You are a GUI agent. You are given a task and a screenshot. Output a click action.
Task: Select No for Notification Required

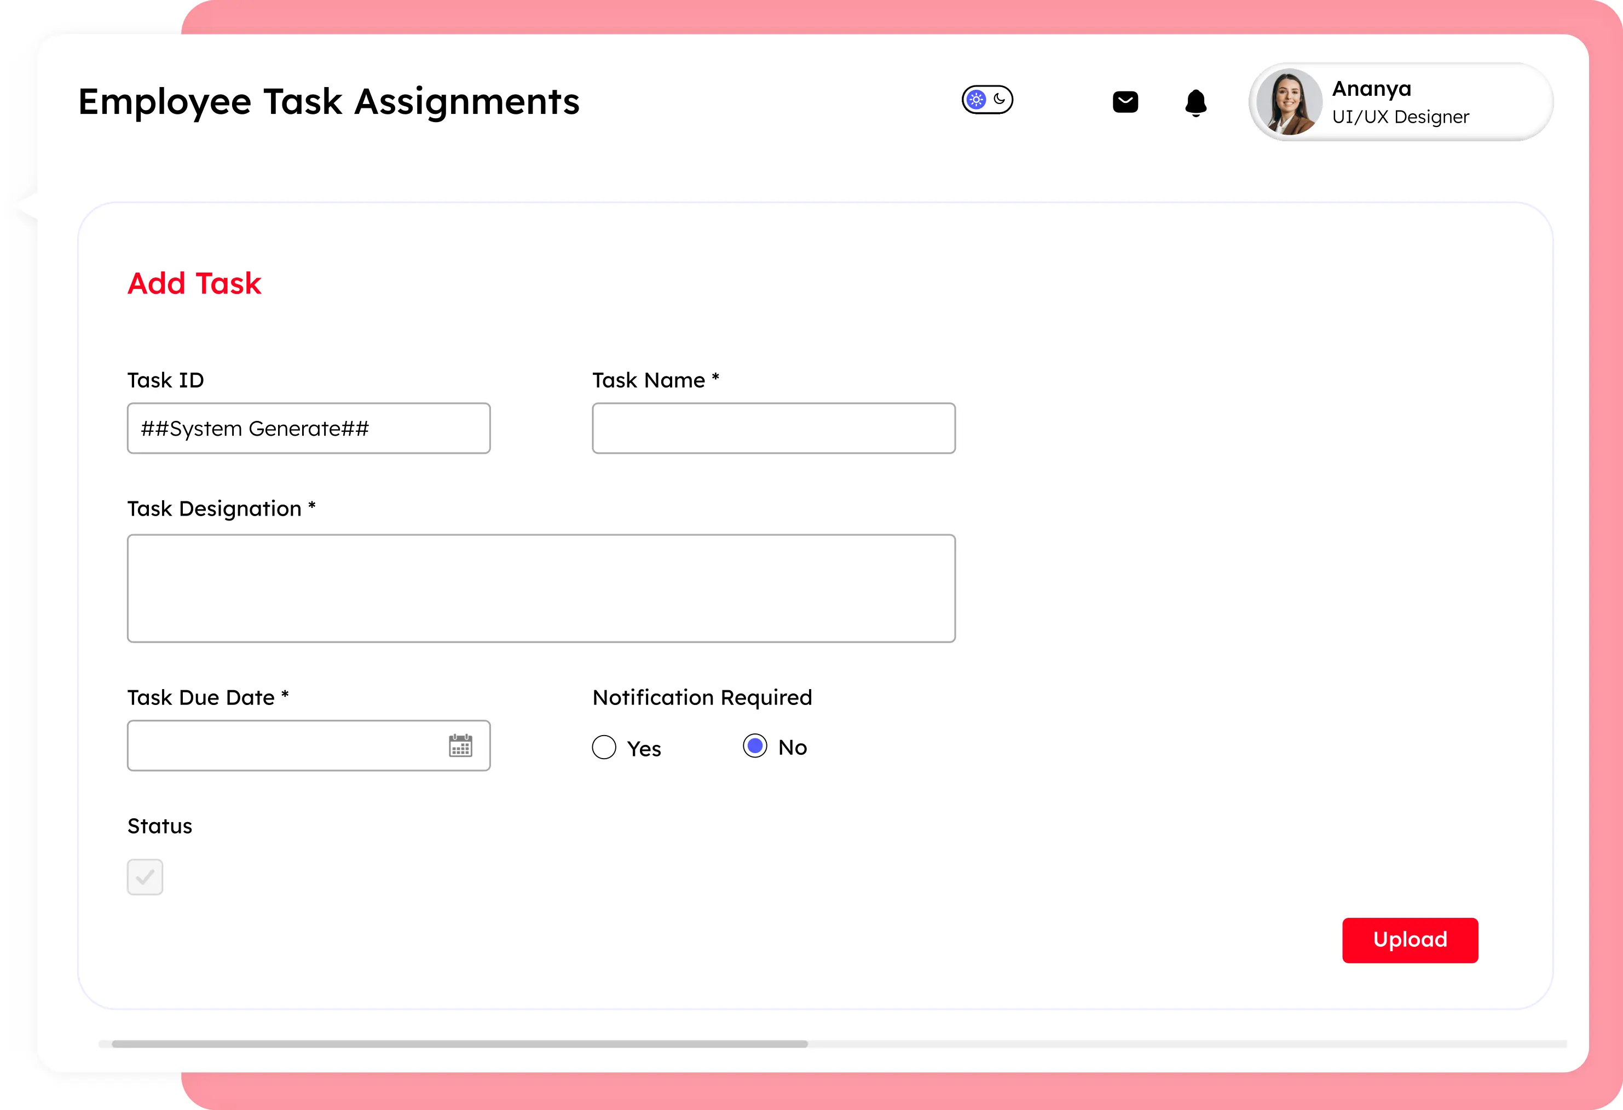(x=755, y=745)
